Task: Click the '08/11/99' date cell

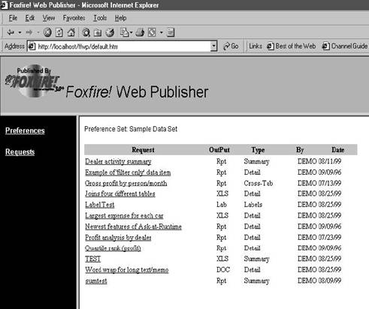Action: (330, 161)
